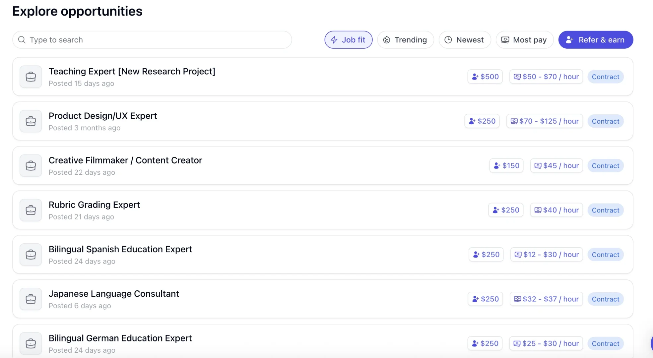Viewport: 653px width, 358px height.
Task: Focus the Type to search field
Action: coord(156,40)
